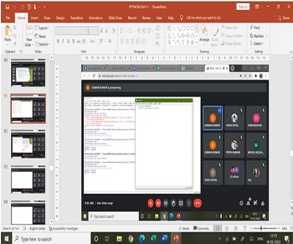The height and width of the screenshot is (244, 293).
Task: Click the Windows Start button
Action: click(x=6, y=239)
